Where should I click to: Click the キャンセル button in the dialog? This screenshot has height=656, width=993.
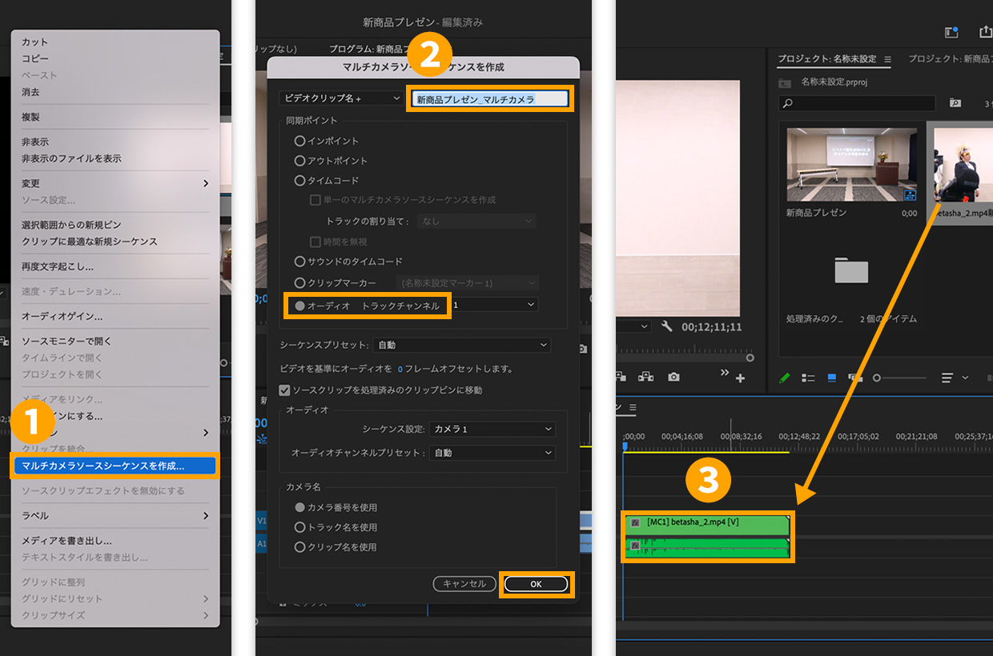click(x=464, y=584)
